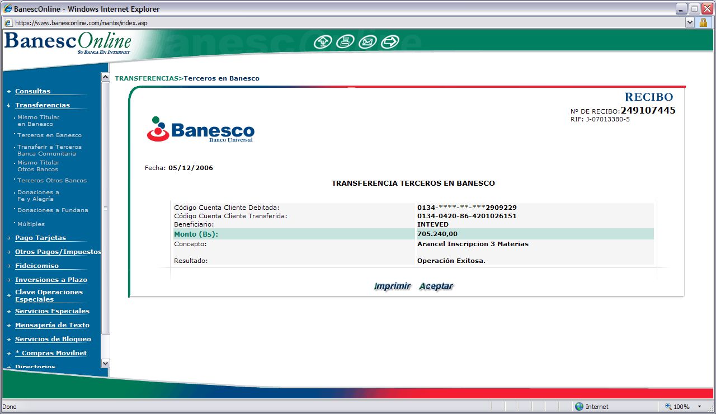Screen dimensions: 716x414
Task: Select Mismo Titular en Banesco
Action: (x=38, y=120)
